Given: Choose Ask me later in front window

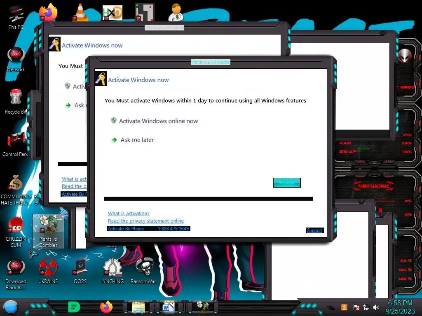Looking at the screenshot, I should click(137, 140).
